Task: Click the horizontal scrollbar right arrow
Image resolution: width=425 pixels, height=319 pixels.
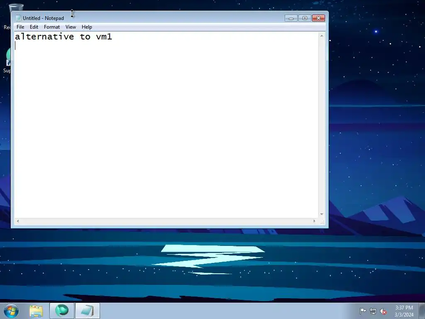Action: pyautogui.click(x=315, y=221)
